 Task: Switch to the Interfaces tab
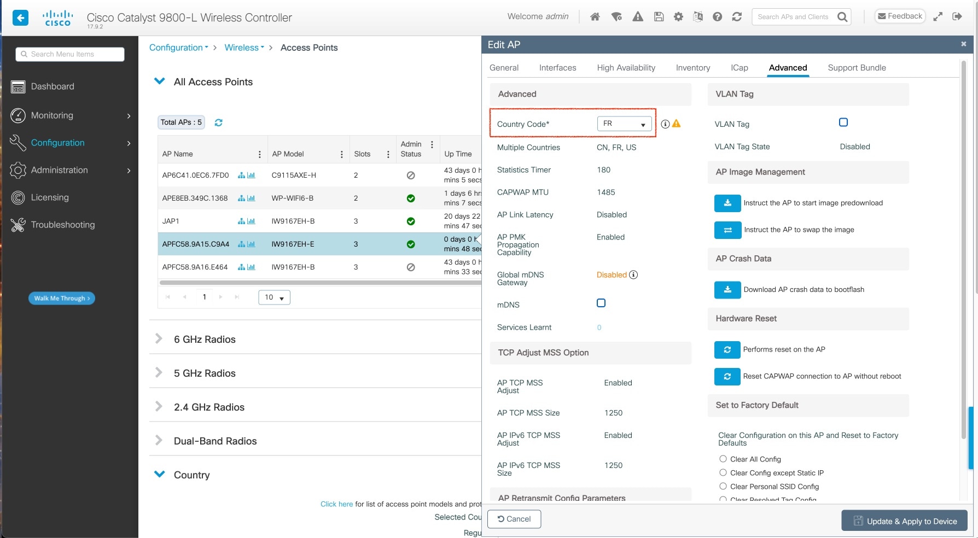coord(557,68)
